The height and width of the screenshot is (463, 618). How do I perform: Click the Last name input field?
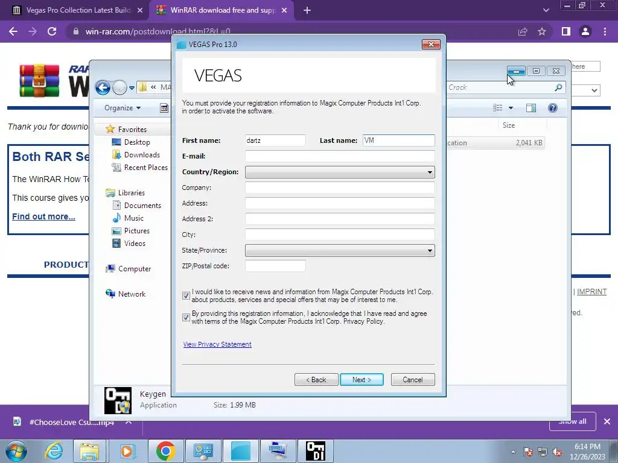coord(398,140)
